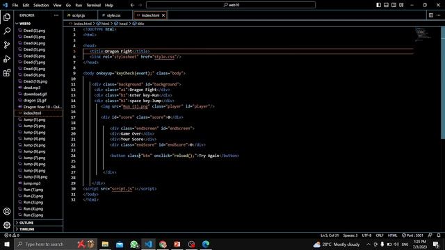
Task: Open download.gif in the Explorer
Action: [38, 94]
